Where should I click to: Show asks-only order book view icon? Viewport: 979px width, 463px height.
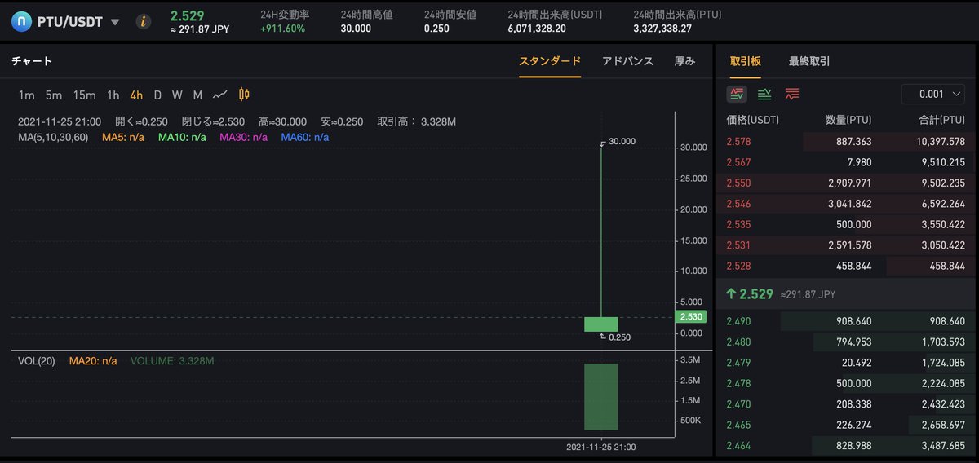pos(792,95)
